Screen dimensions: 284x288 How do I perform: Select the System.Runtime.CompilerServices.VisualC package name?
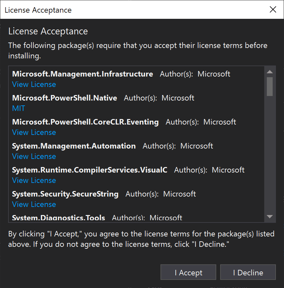click(89, 170)
